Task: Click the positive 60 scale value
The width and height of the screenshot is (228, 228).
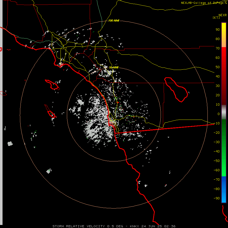Action: click(218, 58)
